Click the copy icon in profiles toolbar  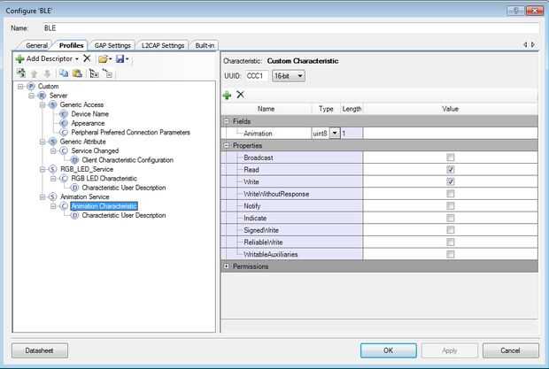point(64,73)
